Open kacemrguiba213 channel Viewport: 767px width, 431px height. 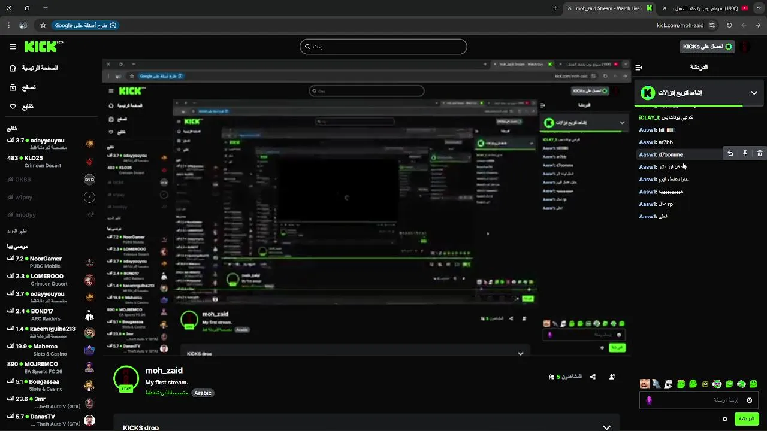(50, 332)
